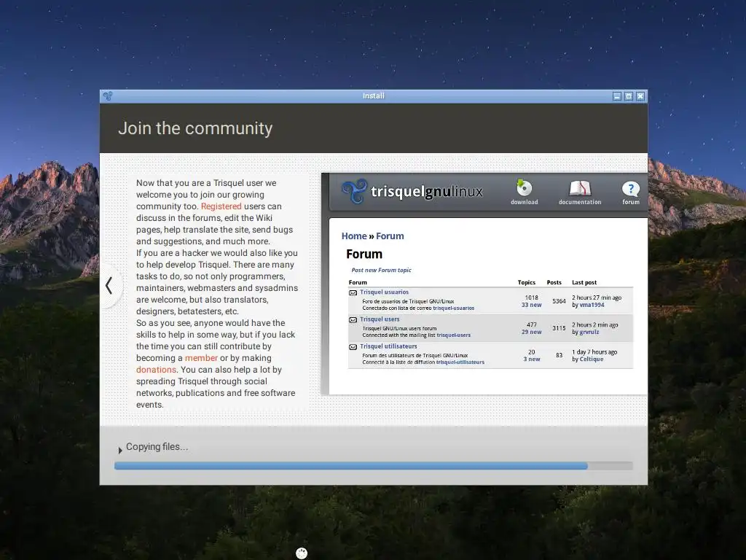746x560 pixels.
Task: Click the 33 new posts link
Action: coord(531,305)
